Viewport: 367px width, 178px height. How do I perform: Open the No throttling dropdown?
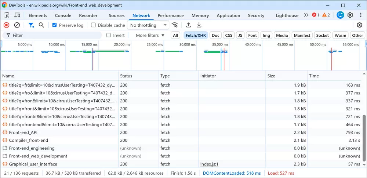click(148, 25)
